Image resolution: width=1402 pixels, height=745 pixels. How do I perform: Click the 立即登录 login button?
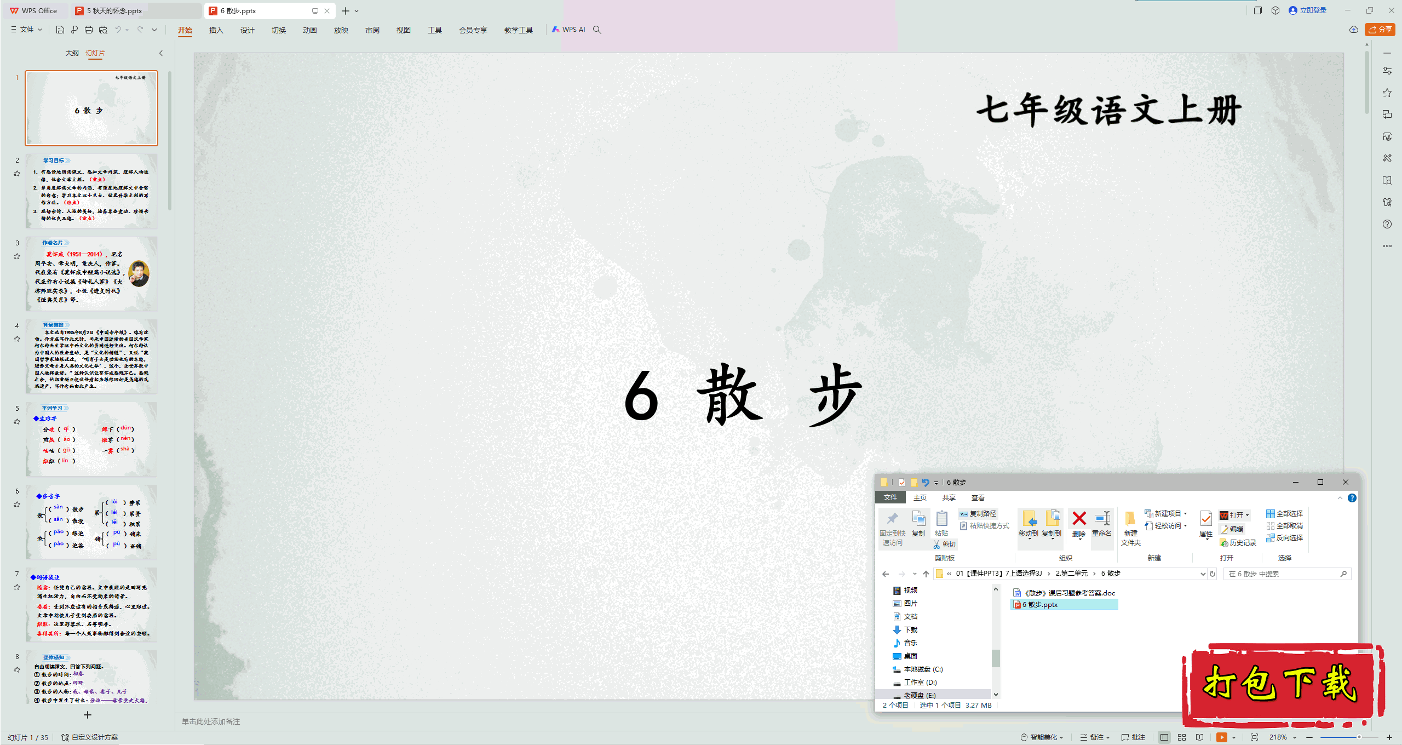tap(1308, 10)
